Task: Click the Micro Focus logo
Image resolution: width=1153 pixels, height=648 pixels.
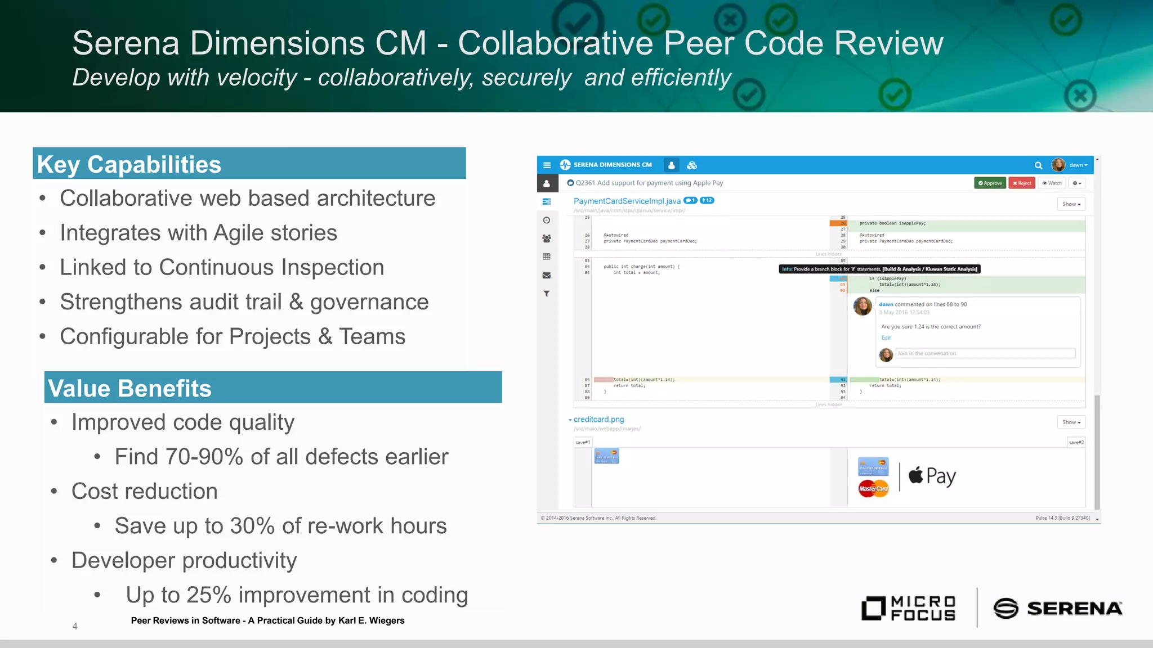Action: [x=908, y=608]
